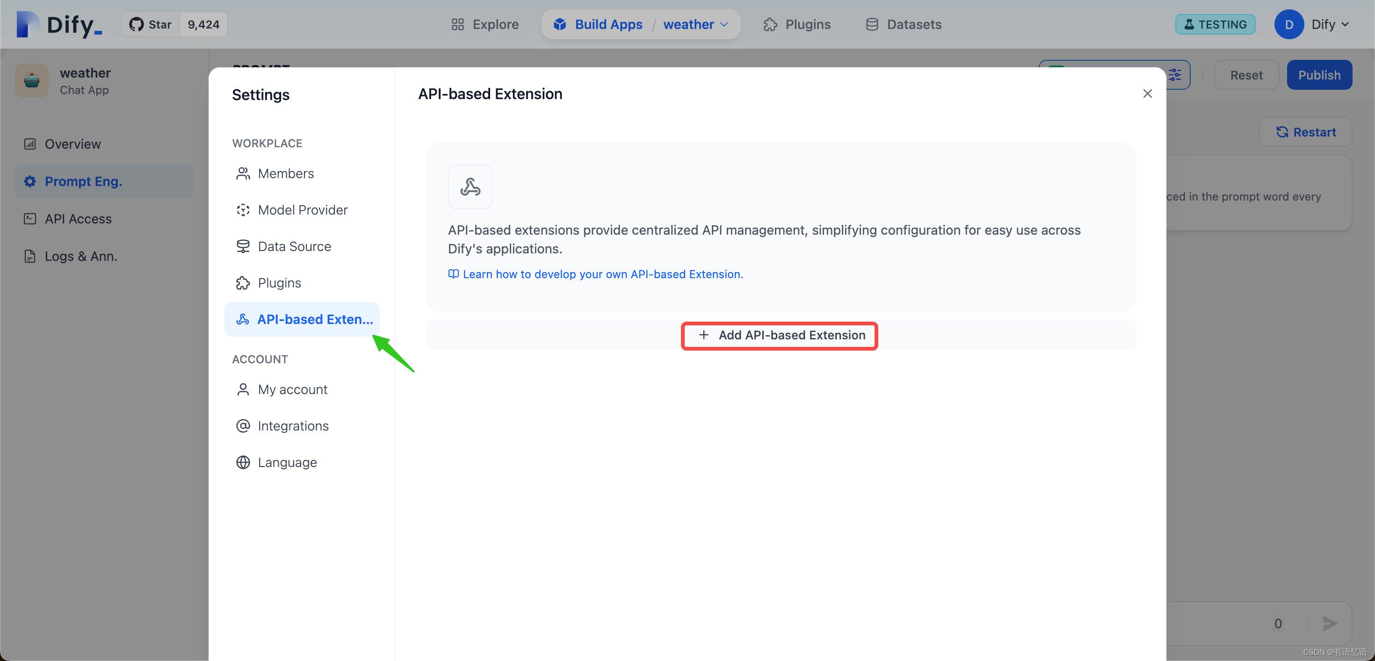
Task: Toggle the TESTING environment switcher
Action: coord(1215,24)
